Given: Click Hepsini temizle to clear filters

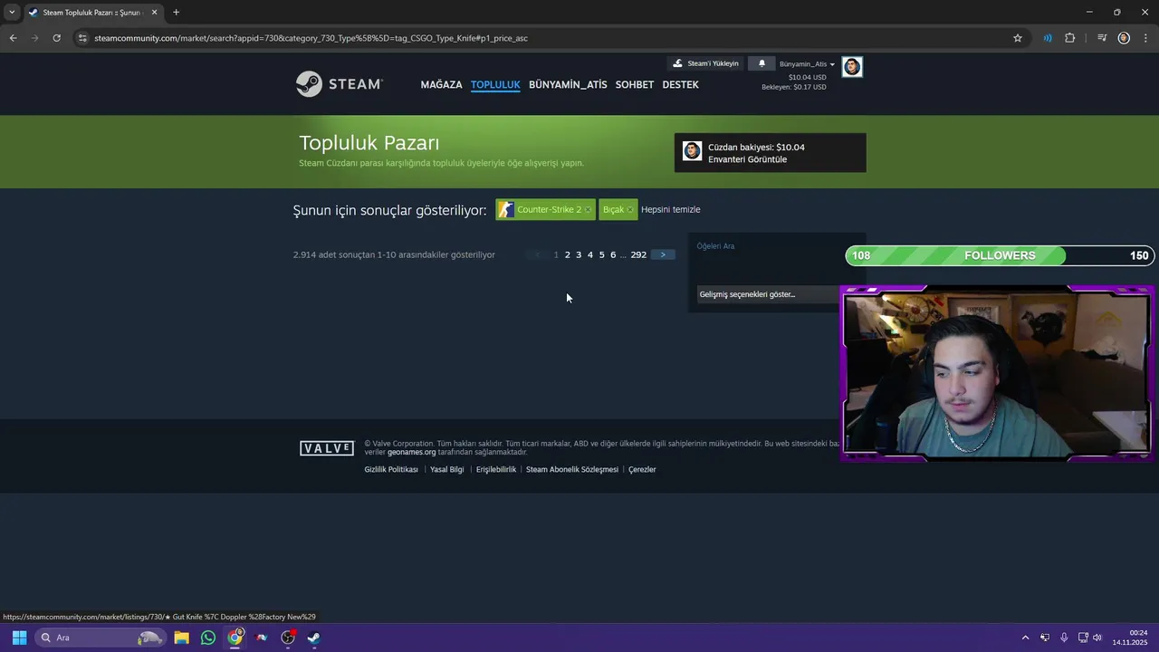Looking at the screenshot, I should (670, 209).
